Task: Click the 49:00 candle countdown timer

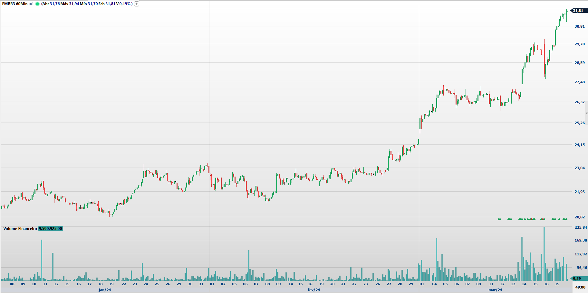Action: (580, 287)
